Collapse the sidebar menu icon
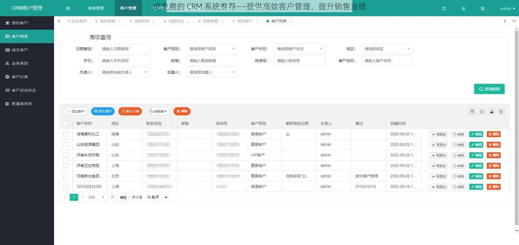This screenshot has height=245, width=519. click(x=68, y=8)
